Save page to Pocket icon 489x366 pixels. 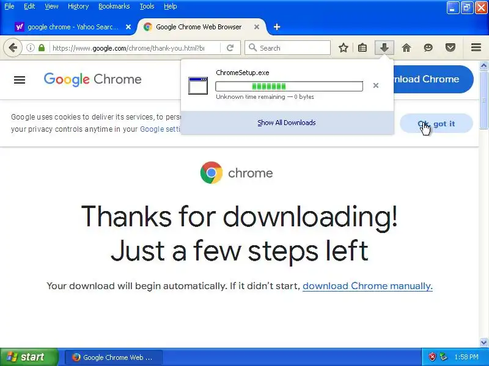450,48
